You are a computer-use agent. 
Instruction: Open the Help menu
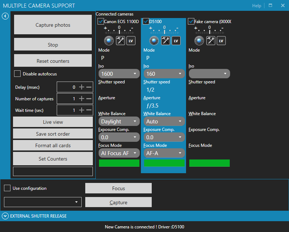click(256, 5)
